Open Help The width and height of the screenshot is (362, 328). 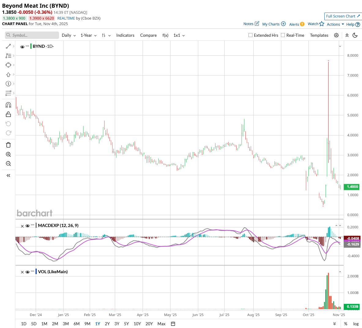(353, 24)
